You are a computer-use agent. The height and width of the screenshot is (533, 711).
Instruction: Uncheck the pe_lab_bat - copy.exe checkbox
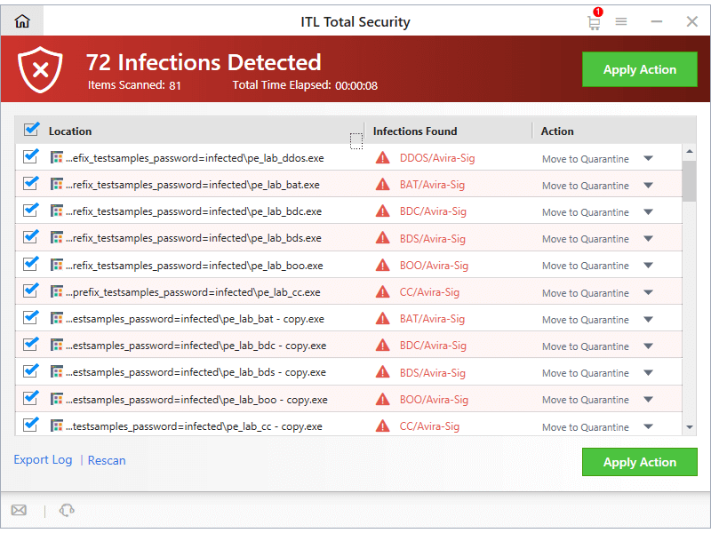click(x=31, y=317)
